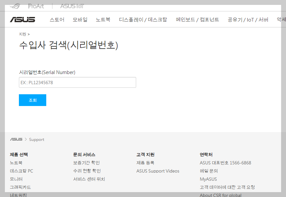Click the Support footer breadcrumb

pyautogui.click(x=37, y=140)
